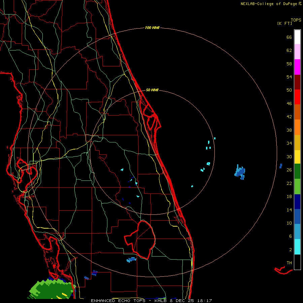Click the legend value "22"

click(289, 183)
